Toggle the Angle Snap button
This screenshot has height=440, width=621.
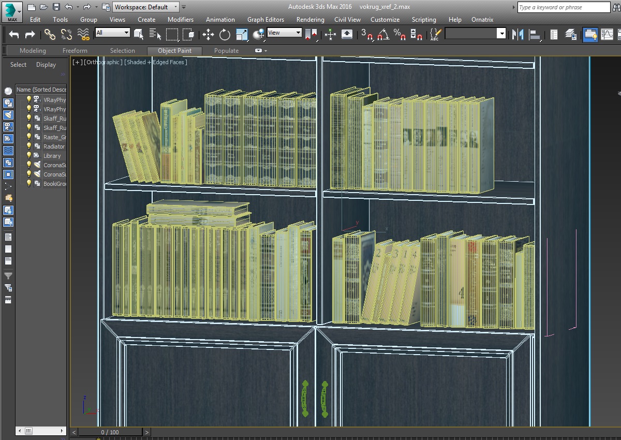click(383, 35)
